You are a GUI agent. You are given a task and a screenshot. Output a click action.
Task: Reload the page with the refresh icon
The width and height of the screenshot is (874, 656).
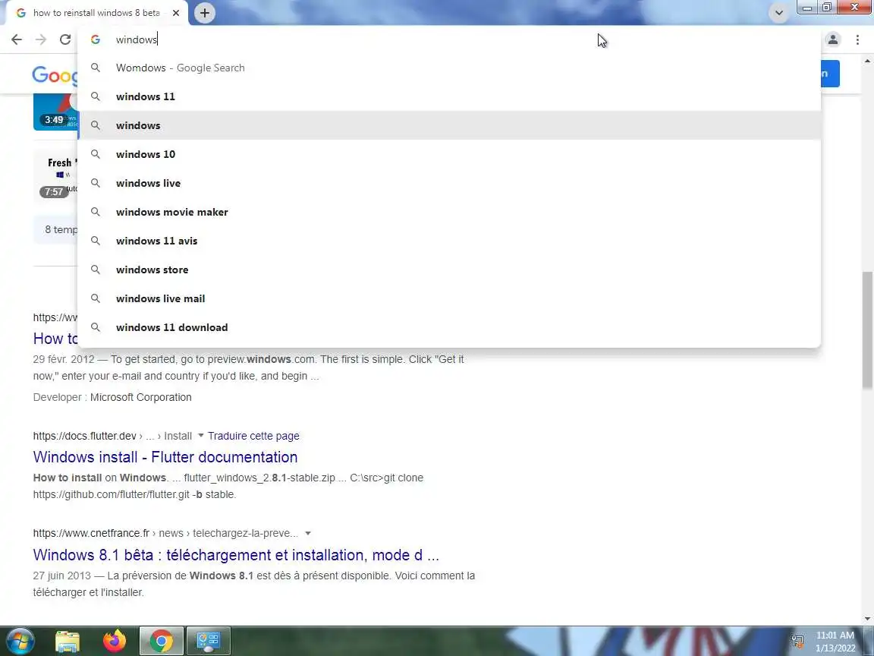pos(65,39)
